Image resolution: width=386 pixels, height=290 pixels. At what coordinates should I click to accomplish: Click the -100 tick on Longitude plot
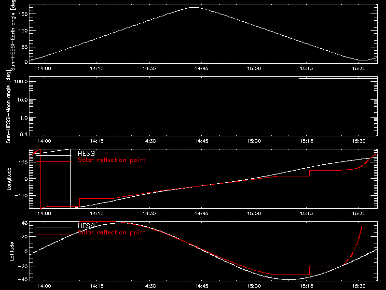21,196
